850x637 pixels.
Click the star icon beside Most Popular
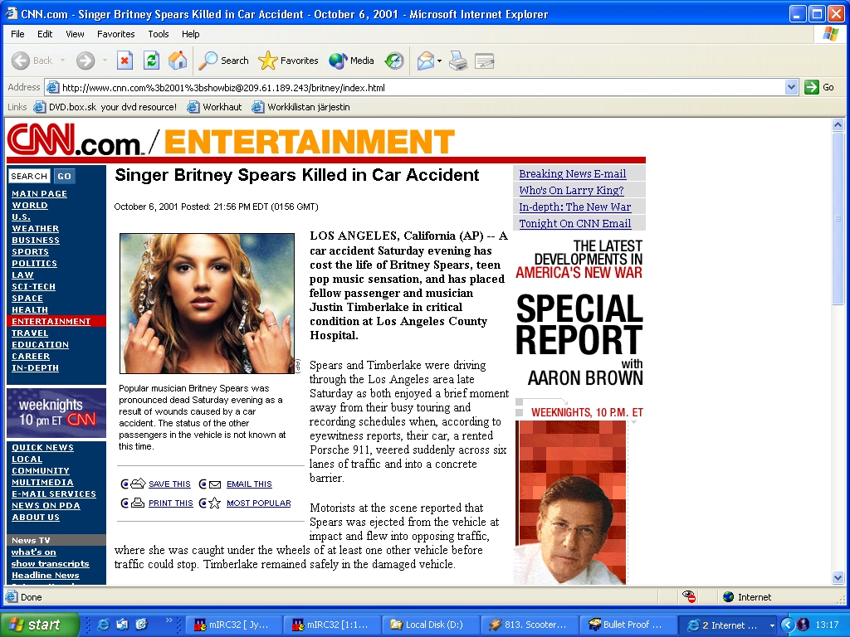pyautogui.click(x=215, y=503)
